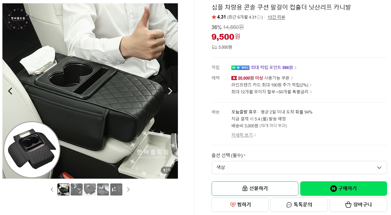Select the second product thumbnail
The width and height of the screenshot is (391, 215).
tap(77, 189)
